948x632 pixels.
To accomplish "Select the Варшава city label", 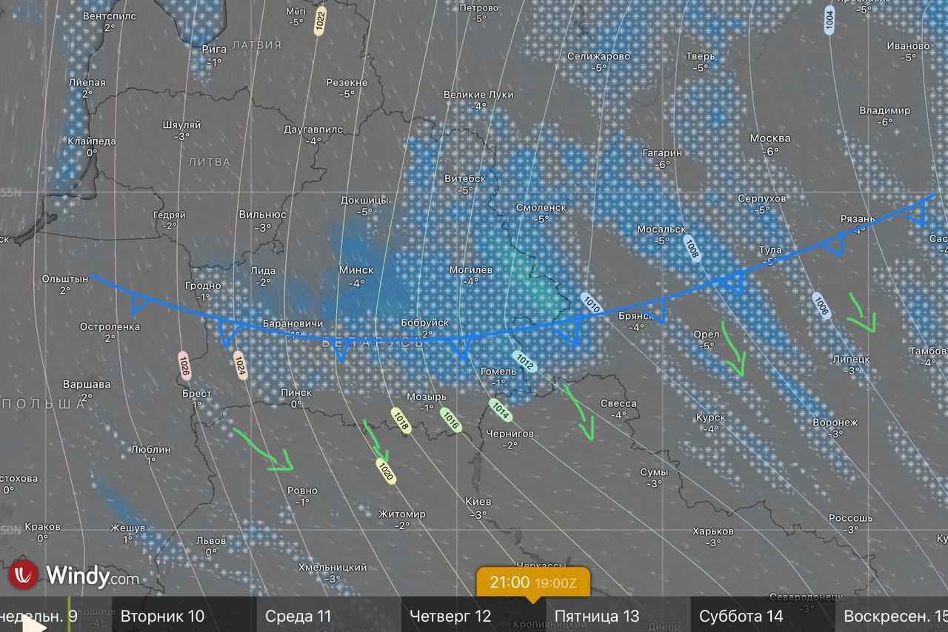I will point(87,384).
